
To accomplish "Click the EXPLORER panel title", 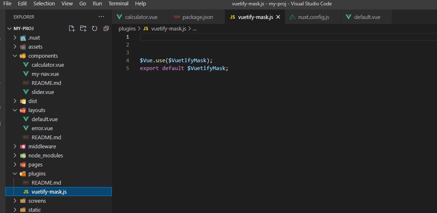I will tap(24, 17).
